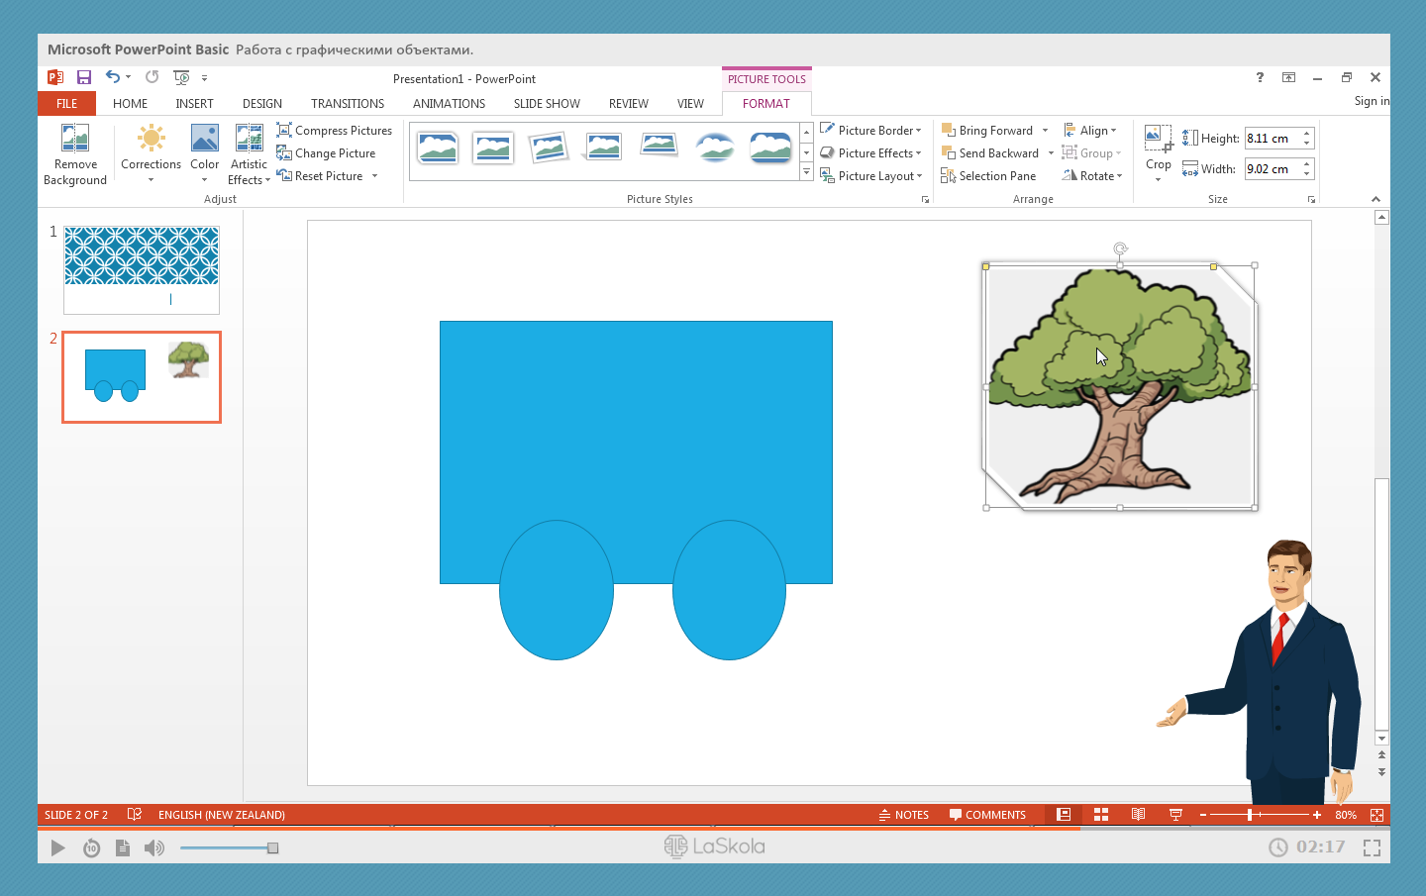Screen dimensions: 1426x896
Task: Click the zoom slider in status bar
Action: pos(1251,815)
